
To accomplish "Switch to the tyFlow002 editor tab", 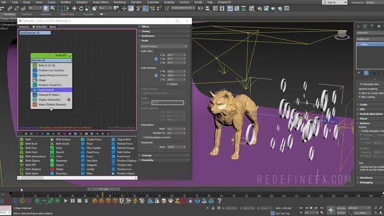I will click(40, 26).
